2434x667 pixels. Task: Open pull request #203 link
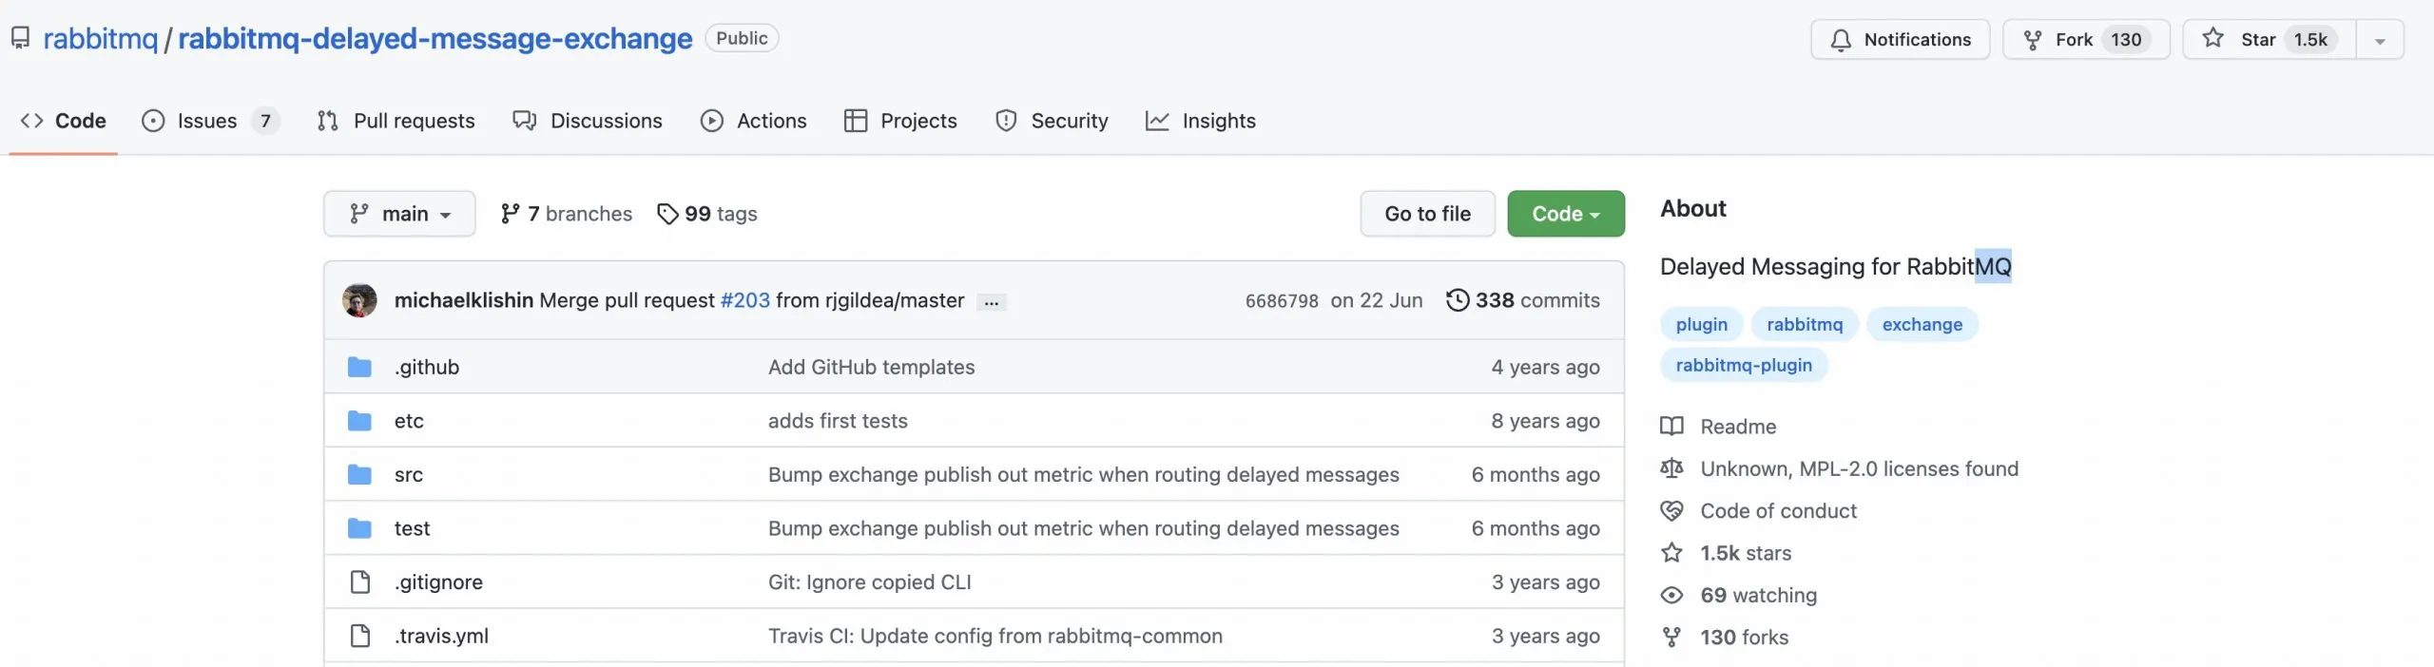pyautogui.click(x=744, y=300)
